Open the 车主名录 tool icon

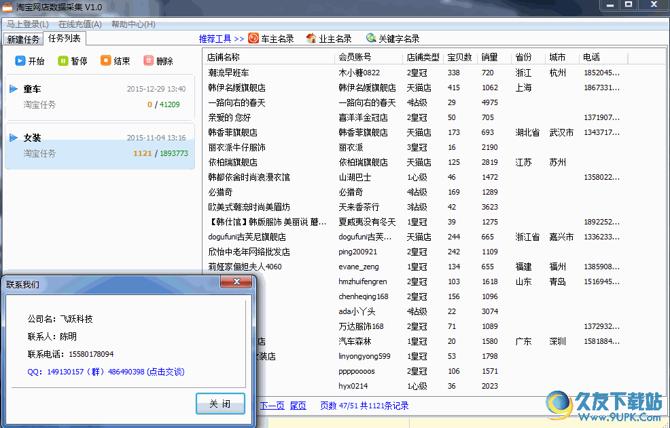point(253,39)
